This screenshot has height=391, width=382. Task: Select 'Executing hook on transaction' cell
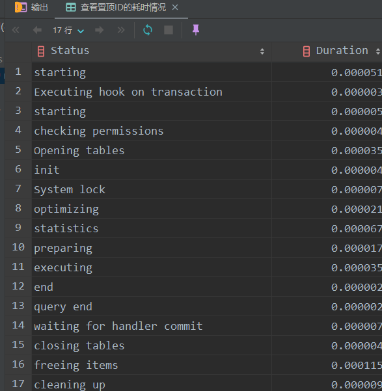pyautogui.click(x=152, y=92)
